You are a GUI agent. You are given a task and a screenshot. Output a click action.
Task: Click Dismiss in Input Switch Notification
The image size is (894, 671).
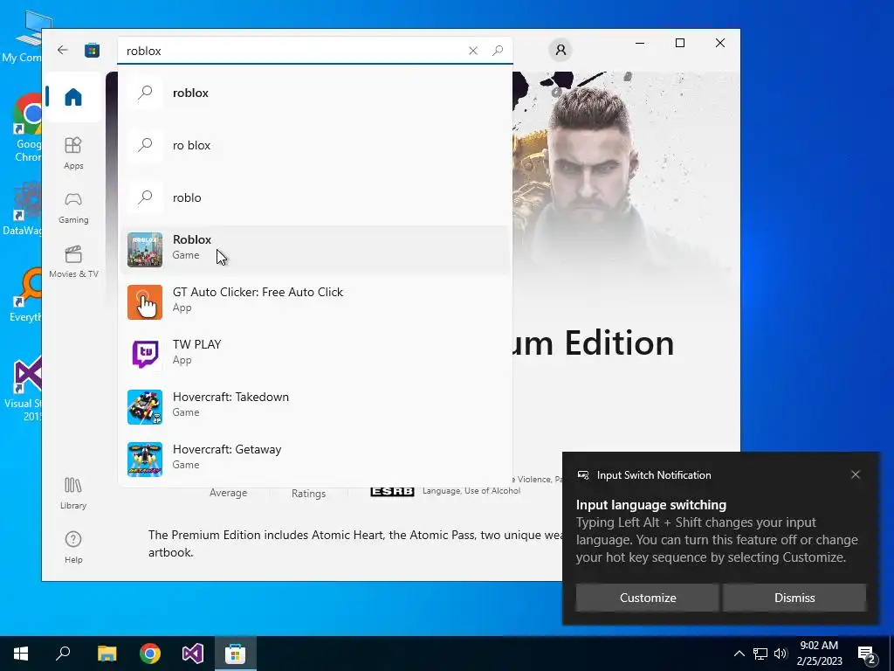coord(794,598)
